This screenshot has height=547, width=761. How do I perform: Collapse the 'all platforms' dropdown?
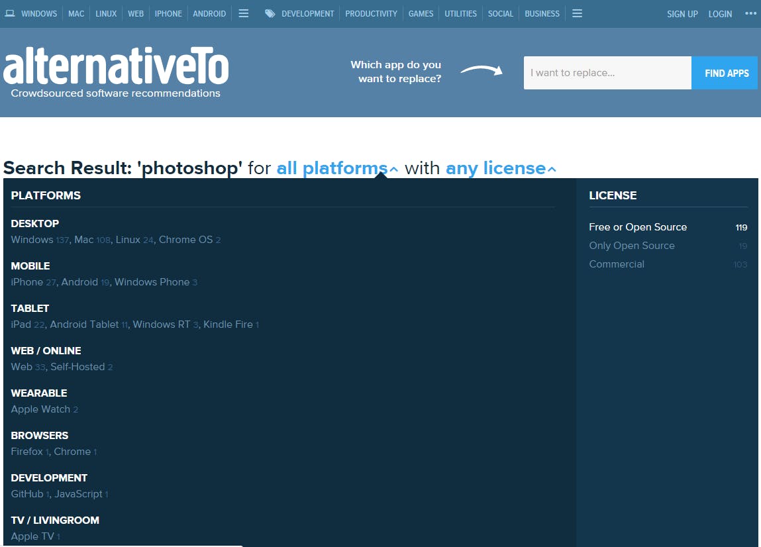337,168
